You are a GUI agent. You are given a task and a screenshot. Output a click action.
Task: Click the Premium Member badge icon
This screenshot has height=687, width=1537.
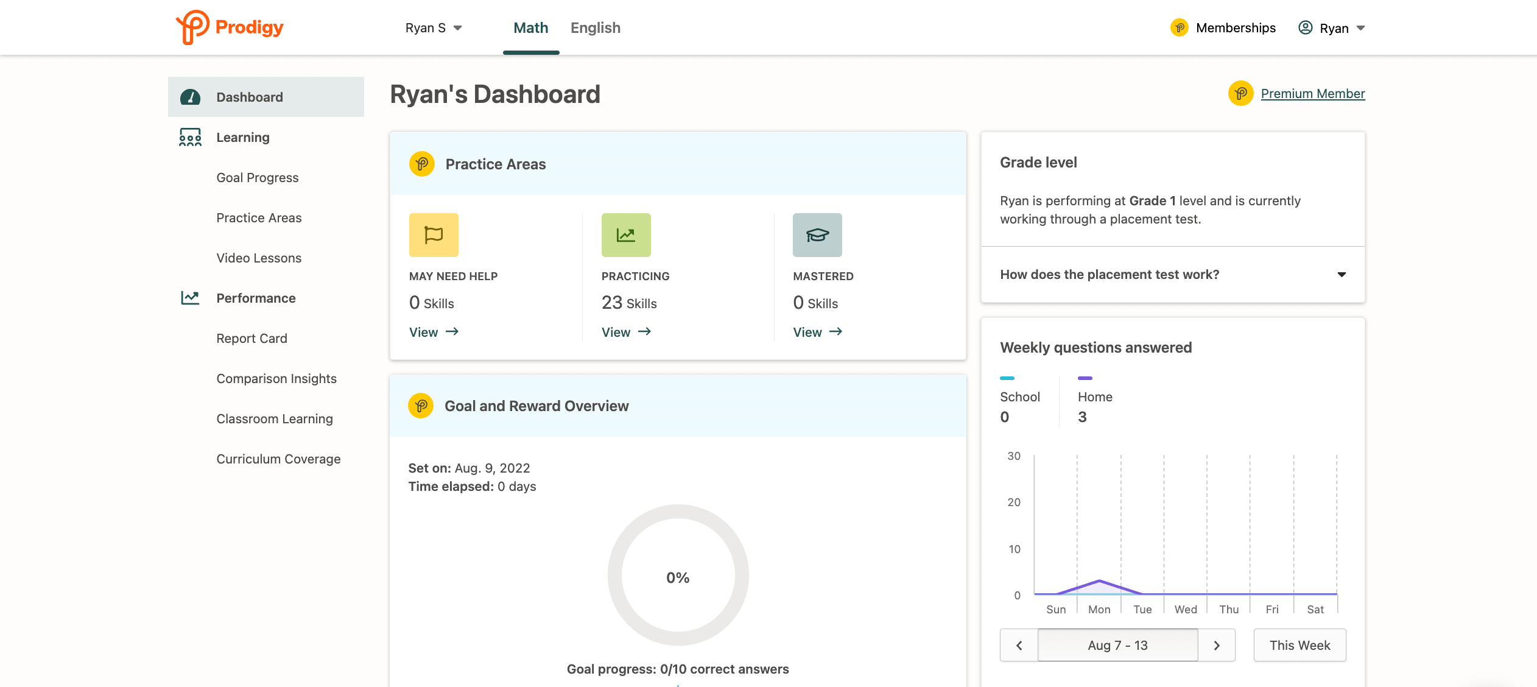pyautogui.click(x=1240, y=93)
